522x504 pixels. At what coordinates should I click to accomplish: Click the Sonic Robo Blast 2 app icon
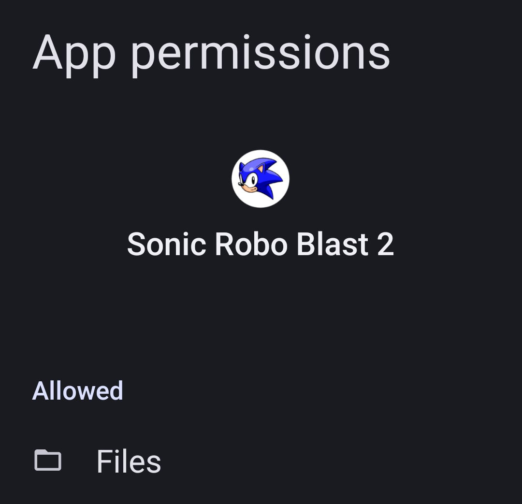click(x=261, y=179)
